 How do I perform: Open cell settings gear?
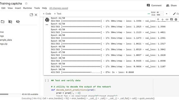[176, 19]
